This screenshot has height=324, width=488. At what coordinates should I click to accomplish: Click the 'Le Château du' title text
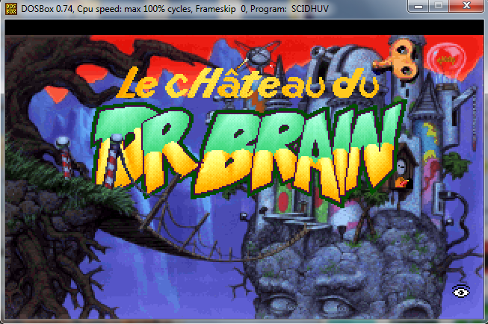pos(247,84)
